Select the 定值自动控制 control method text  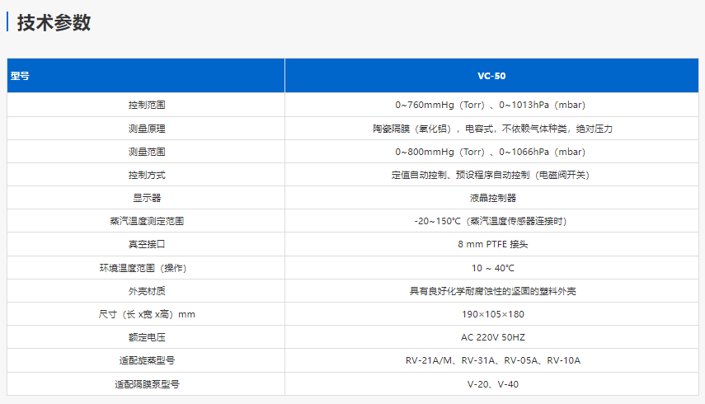[x=491, y=175]
